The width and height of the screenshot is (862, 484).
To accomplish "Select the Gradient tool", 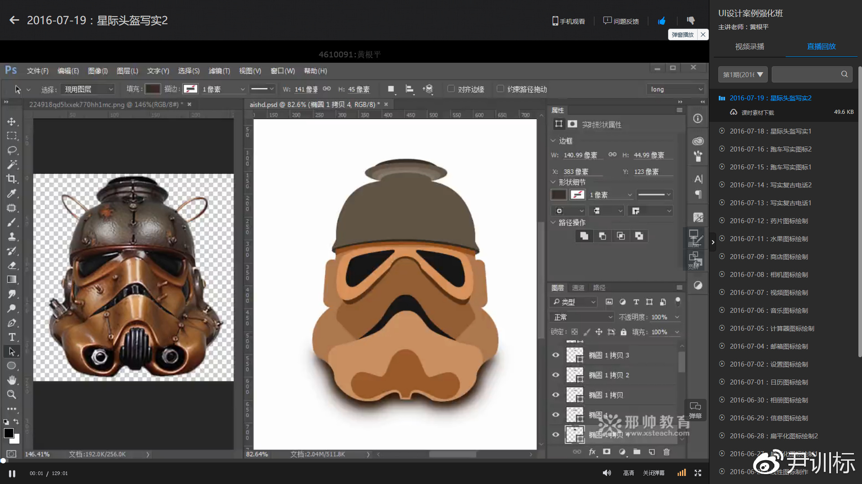I will [x=12, y=280].
